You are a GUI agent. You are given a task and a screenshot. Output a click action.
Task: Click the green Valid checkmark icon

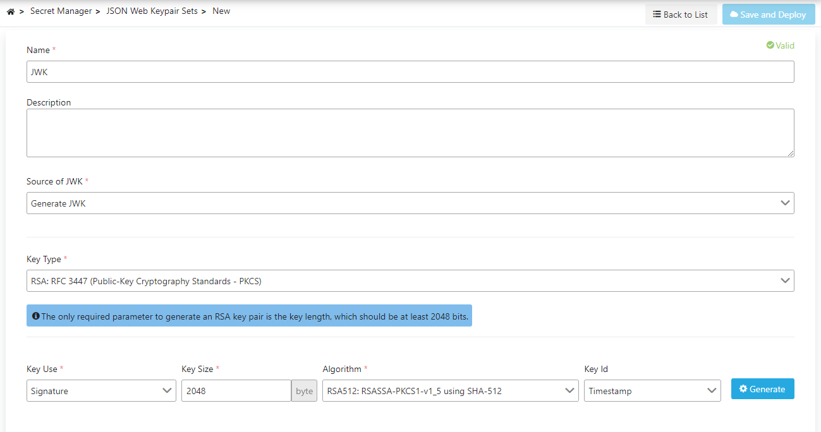(770, 45)
